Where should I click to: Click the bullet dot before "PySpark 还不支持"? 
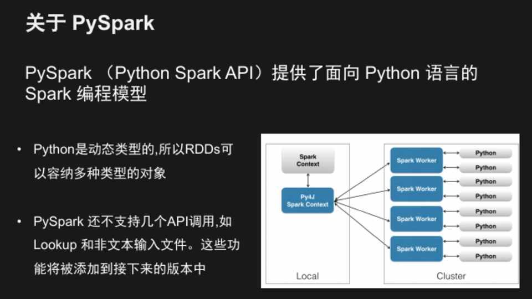tap(19, 222)
